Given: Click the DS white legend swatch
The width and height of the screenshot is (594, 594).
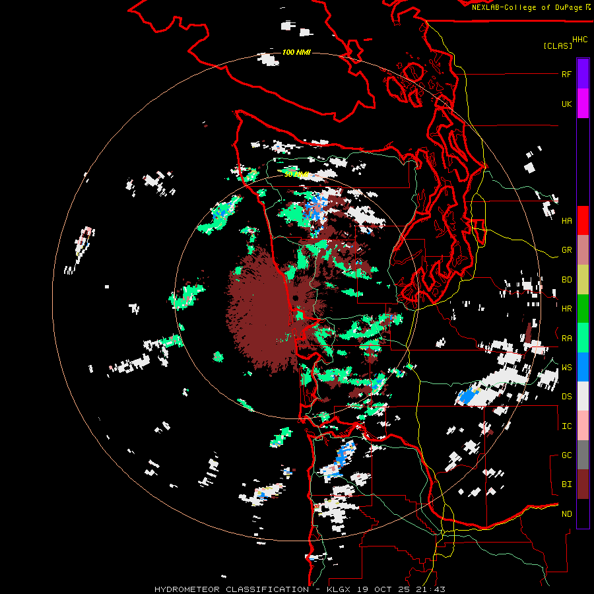Looking at the screenshot, I should [583, 396].
